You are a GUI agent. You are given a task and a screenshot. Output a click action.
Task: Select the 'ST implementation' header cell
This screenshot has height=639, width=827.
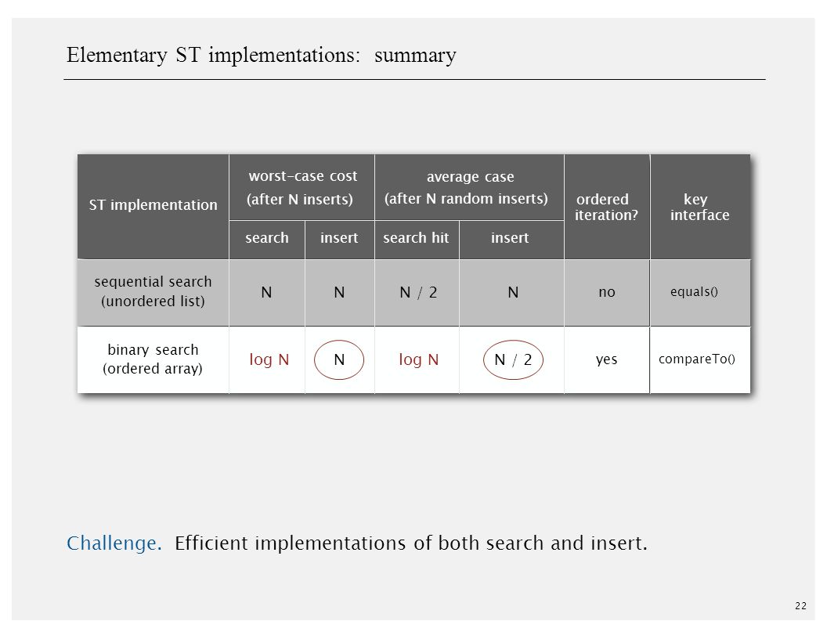(153, 206)
